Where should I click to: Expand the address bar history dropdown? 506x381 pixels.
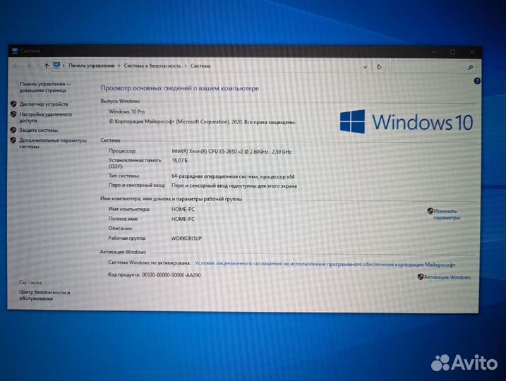365,67
